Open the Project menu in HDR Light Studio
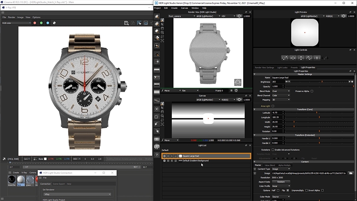The height and width of the screenshot is (201, 357). tap(157, 8)
